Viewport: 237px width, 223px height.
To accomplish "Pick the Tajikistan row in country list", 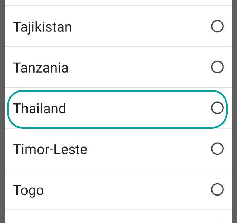I will (x=119, y=26).
